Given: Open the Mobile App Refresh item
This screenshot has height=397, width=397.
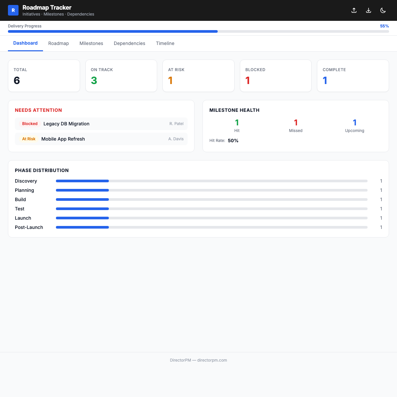Looking at the screenshot, I should click(101, 139).
